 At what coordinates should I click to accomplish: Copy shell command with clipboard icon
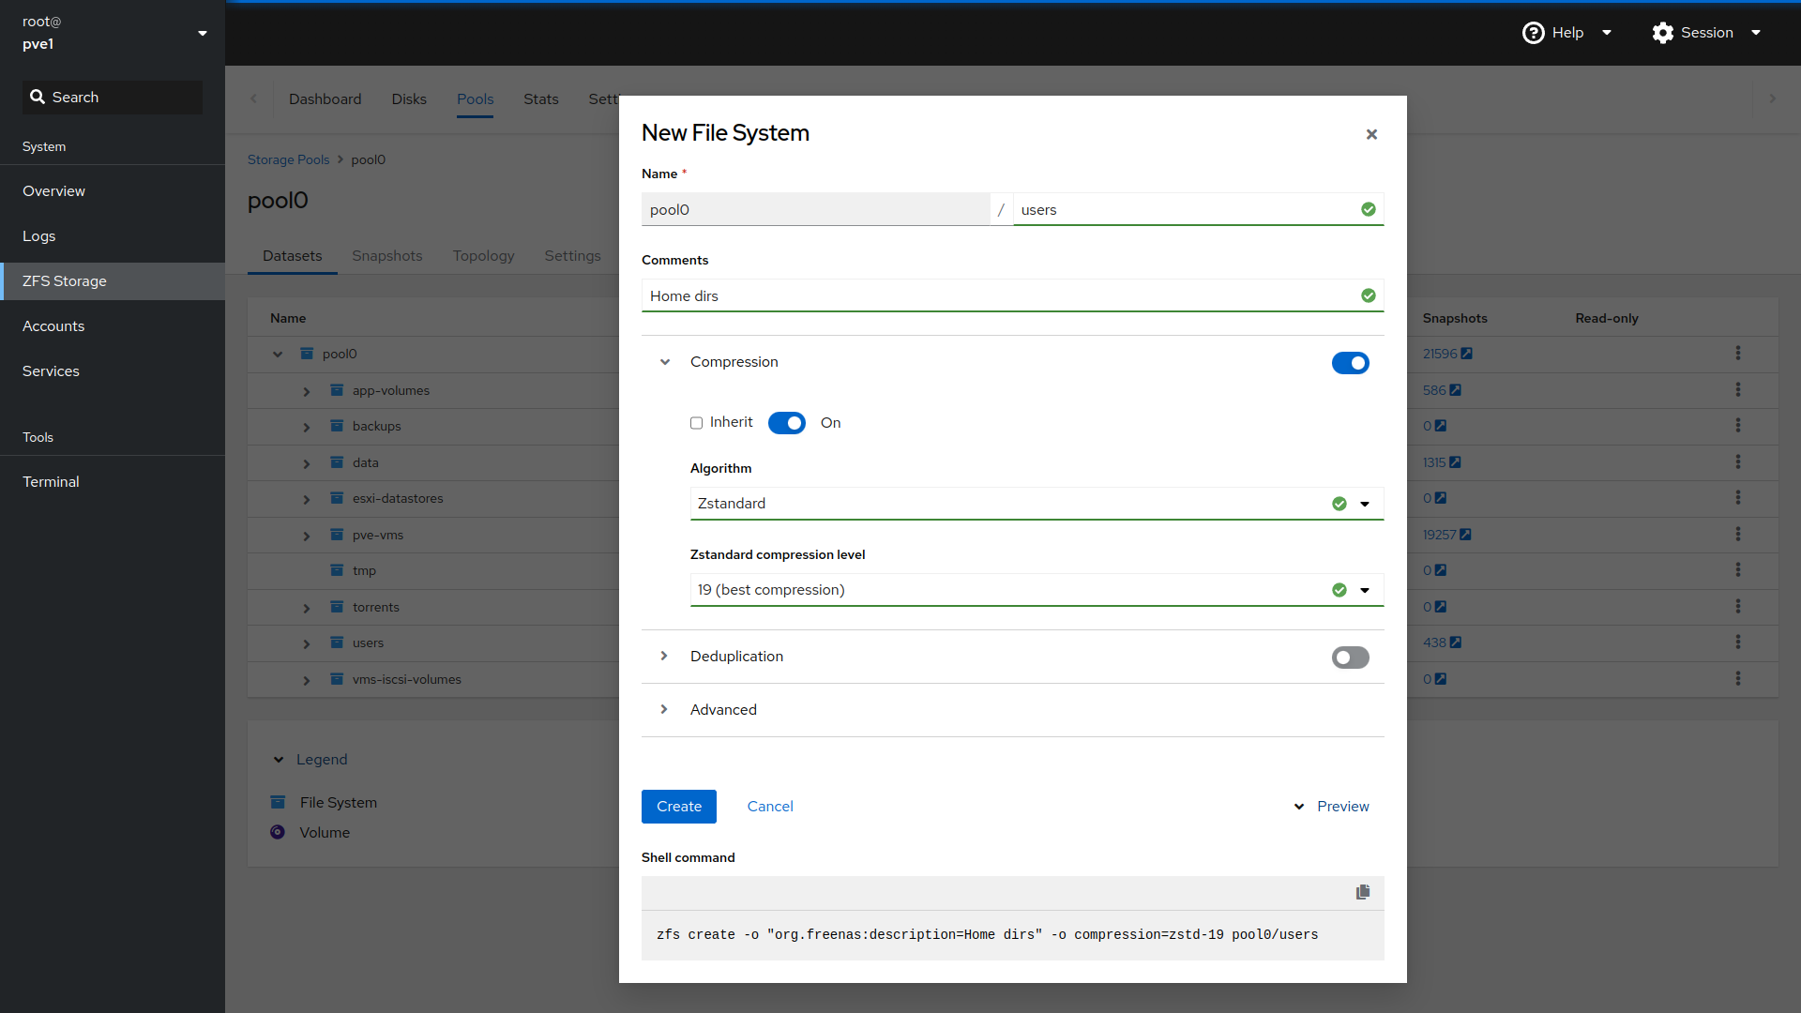click(1362, 892)
